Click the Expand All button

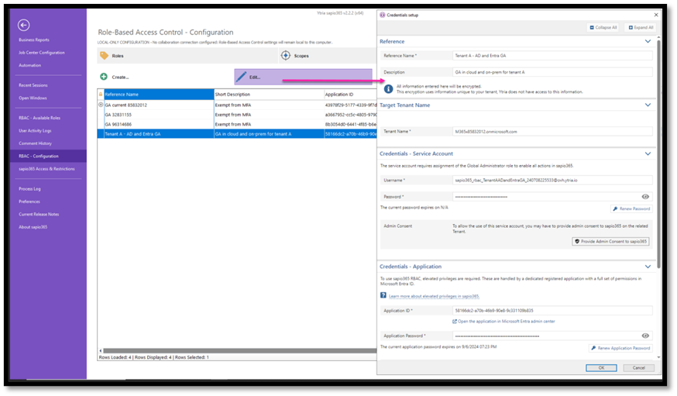point(641,27)
